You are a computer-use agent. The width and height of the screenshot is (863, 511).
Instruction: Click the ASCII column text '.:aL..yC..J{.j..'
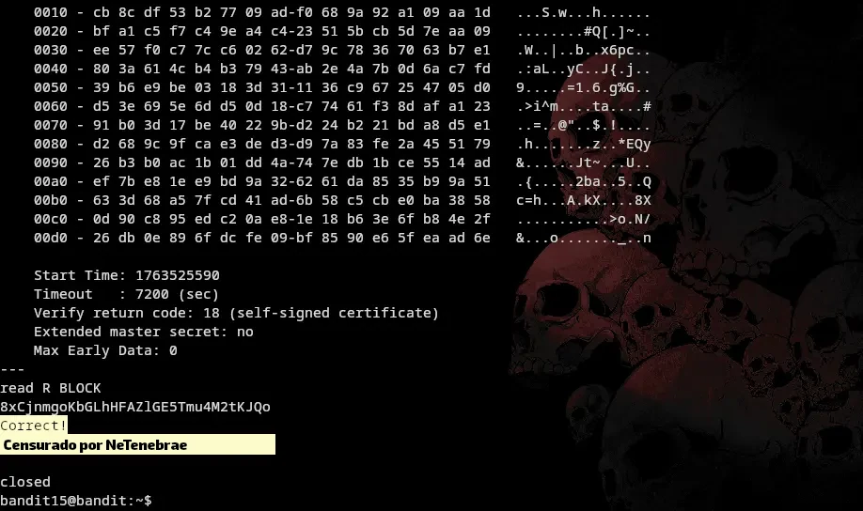[584, 69]
